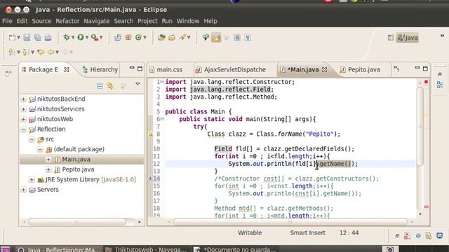This screenshot has width=449, height=252.
Task: Click the Previous Annotation arrow icon
Action: coord(25,52)
